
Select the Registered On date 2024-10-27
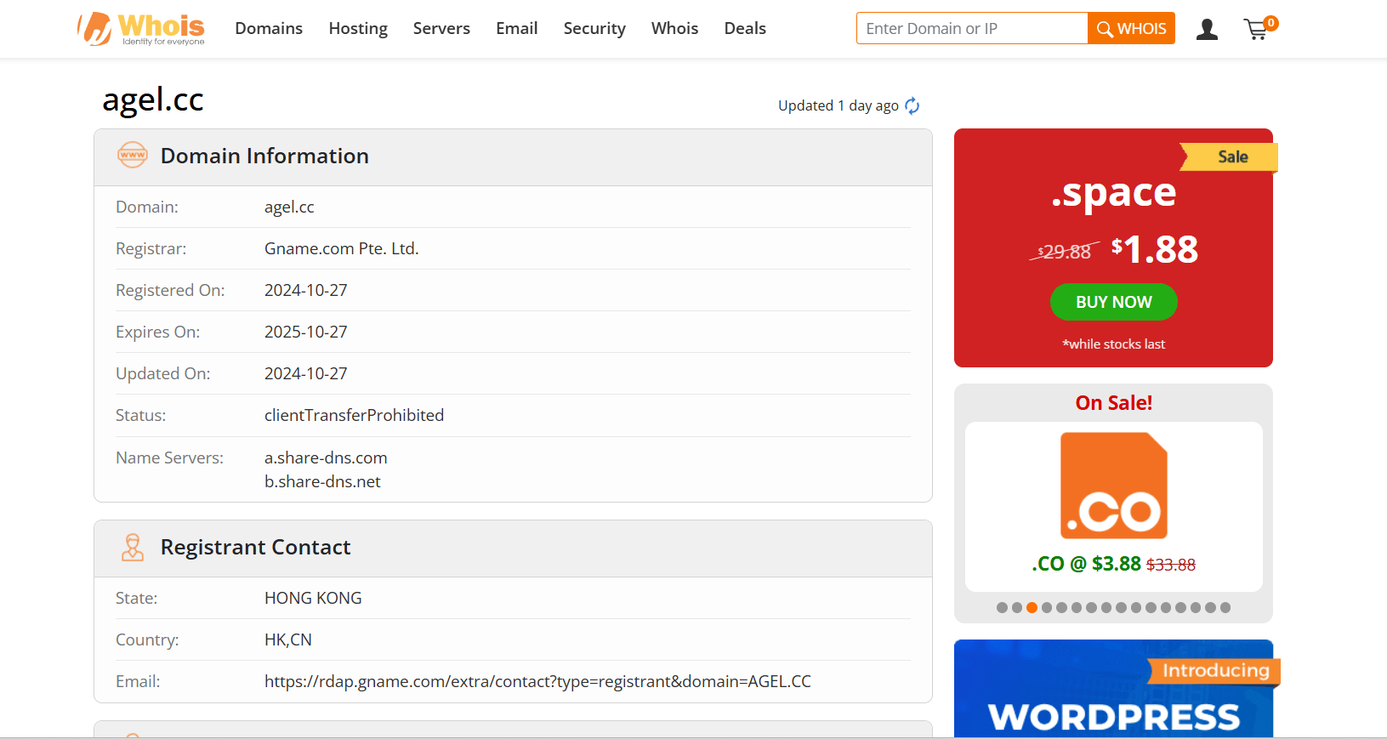click(x=306, y=290)
